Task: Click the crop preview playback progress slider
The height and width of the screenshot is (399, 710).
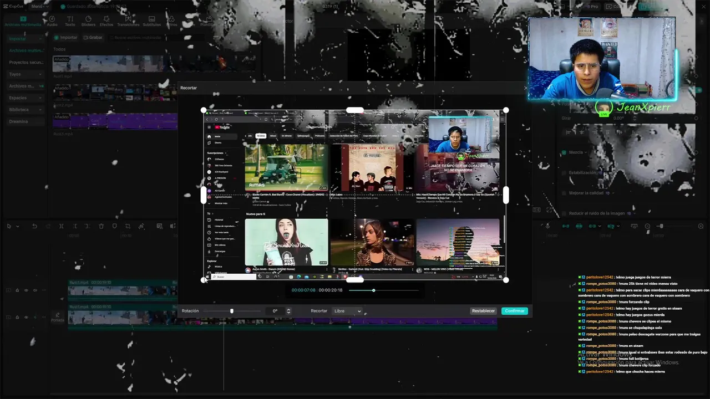Action: pyautogui.click(x=384, y=290)
